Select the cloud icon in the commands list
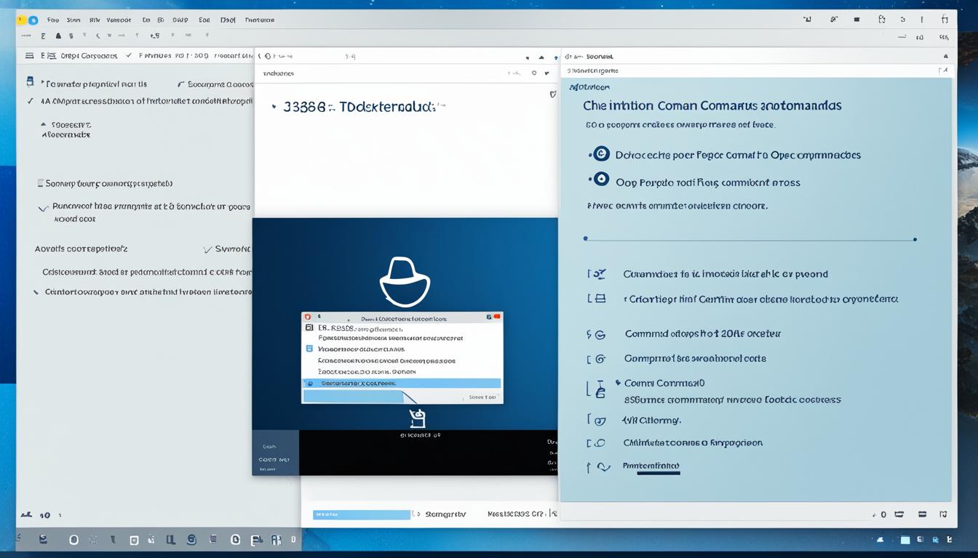The height and width of the screenshot is (558, 978). [x=600, y=442]
